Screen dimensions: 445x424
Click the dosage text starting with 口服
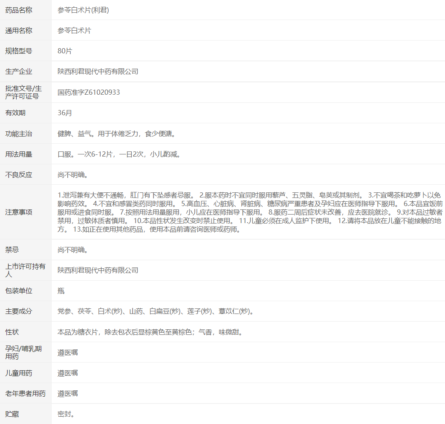click(x=120, y=154)
